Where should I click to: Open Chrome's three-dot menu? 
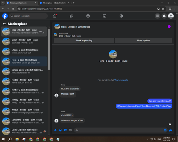click(x=175, y=9)
